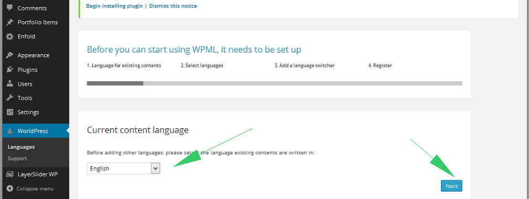Viewport: 529px width, 199px height.
Task: Click the Appearance paintbrush icon
Action: 10,55
